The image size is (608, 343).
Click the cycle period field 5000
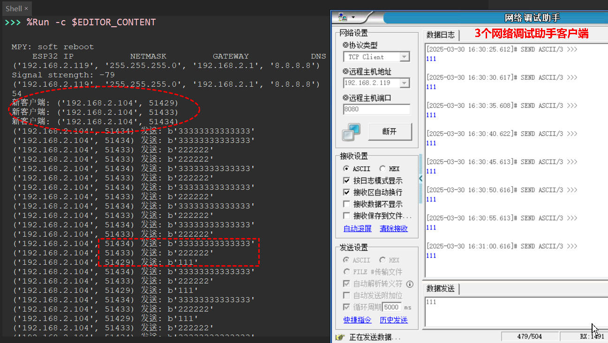pos(392,307)
